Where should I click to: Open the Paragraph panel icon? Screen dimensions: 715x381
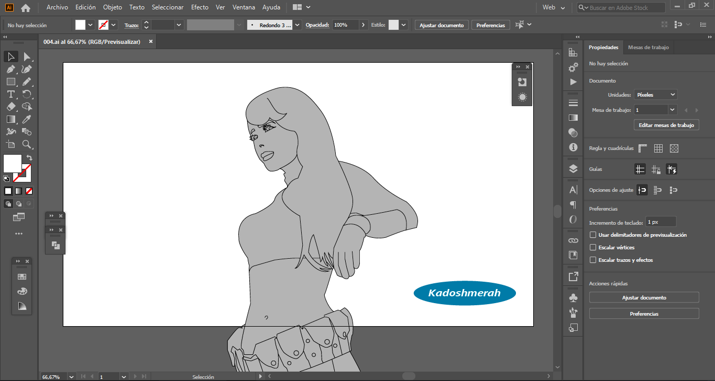click(x=573, y=205)
